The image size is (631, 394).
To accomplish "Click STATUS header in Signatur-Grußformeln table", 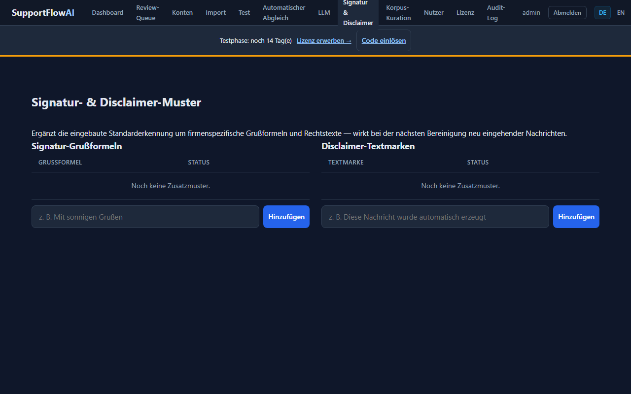I will pyautogui.click(x=199, y=163).
